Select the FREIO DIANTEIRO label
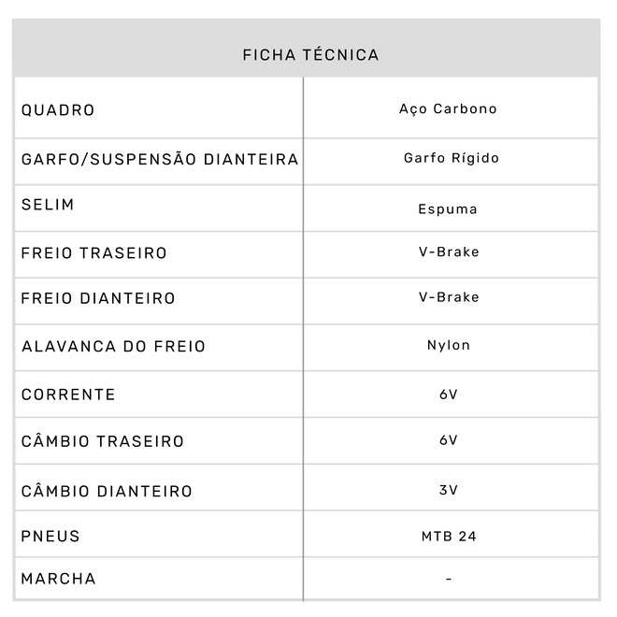This screenshot has width=617, height=617. point(98,299)
